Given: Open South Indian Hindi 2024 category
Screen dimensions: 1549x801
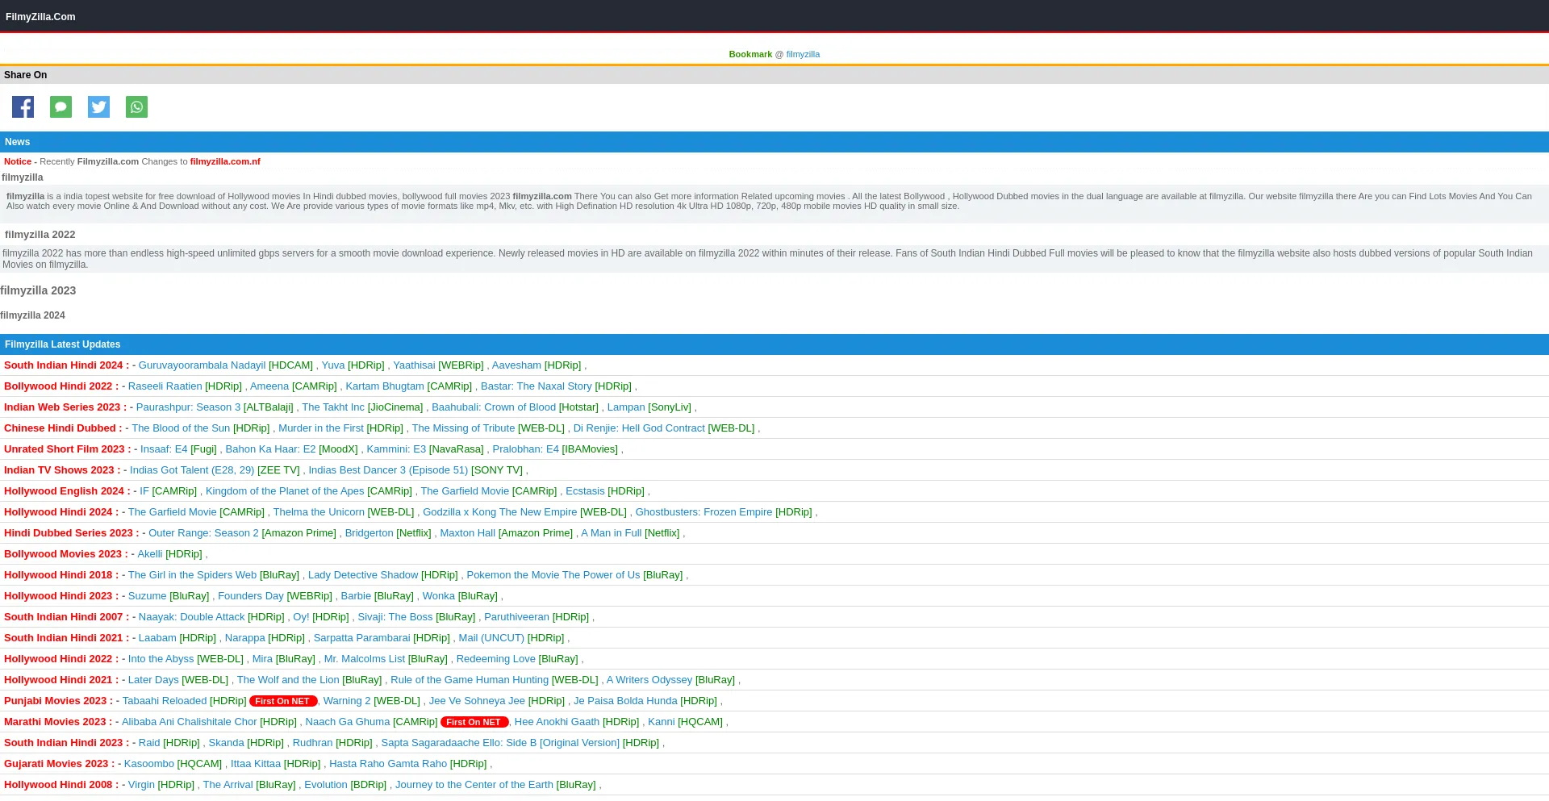Looking at the screenshot, I should pos(64,365).
